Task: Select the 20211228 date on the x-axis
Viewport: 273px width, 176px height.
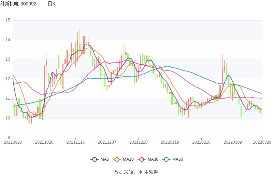Action: coord(139,142)
